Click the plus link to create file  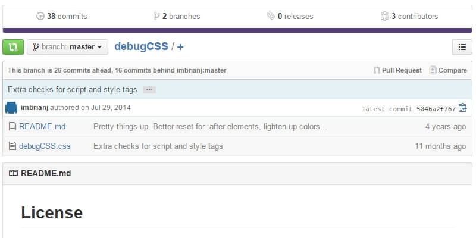click(x=180, y=46)
